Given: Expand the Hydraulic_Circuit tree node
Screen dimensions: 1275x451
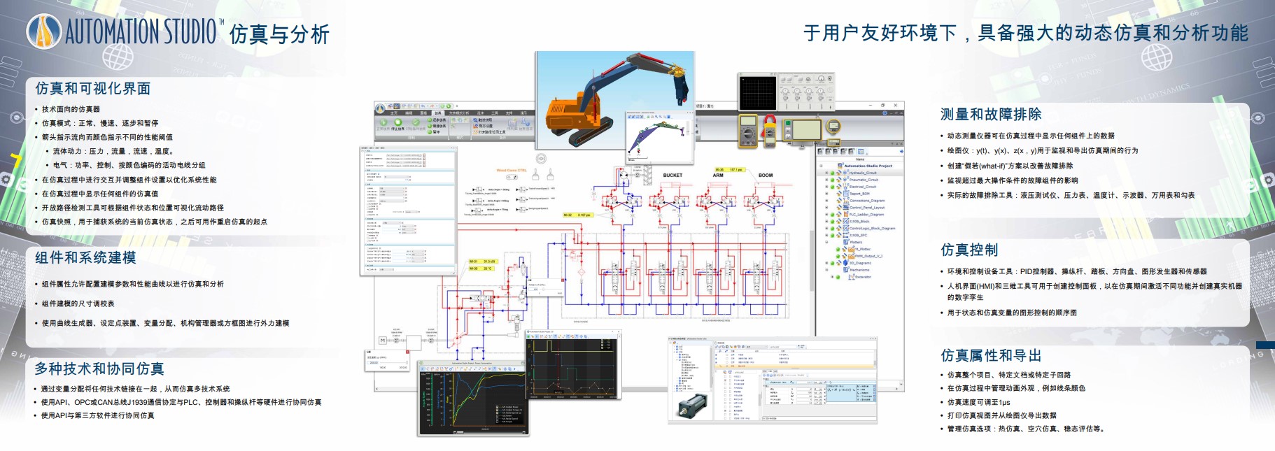Looking at the screenshot, I should click(x=826, y=173).
